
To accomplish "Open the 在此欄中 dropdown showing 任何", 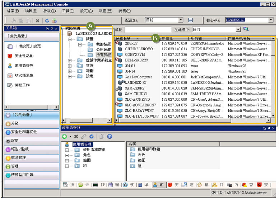I will [238, 29].
